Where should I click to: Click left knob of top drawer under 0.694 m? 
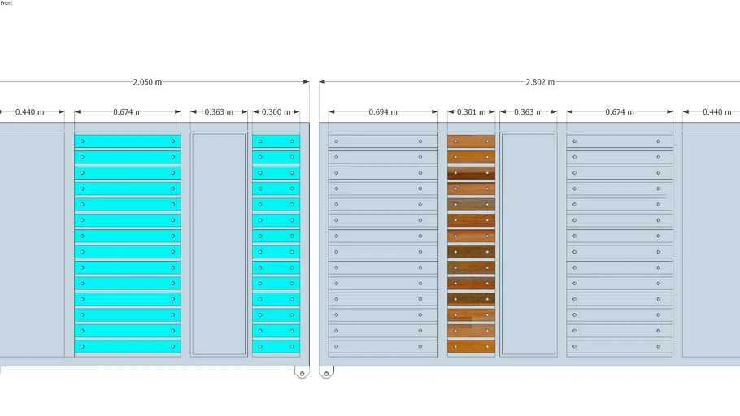coord(337,141)
